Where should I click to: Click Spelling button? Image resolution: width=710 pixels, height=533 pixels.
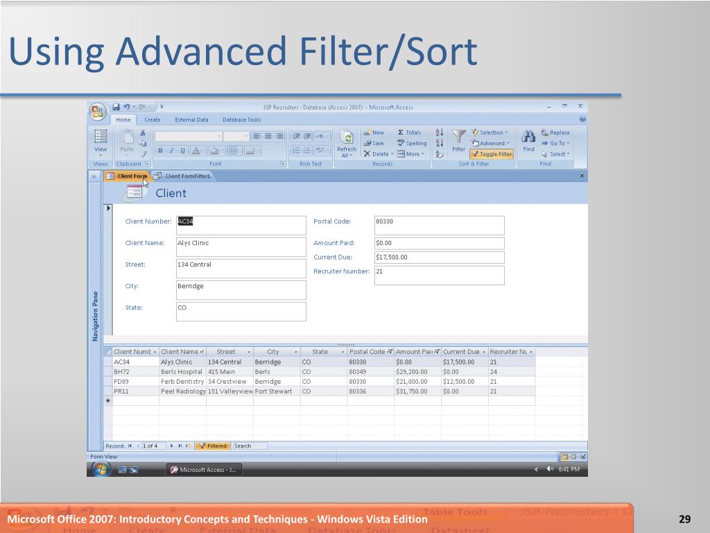point(412,143)
